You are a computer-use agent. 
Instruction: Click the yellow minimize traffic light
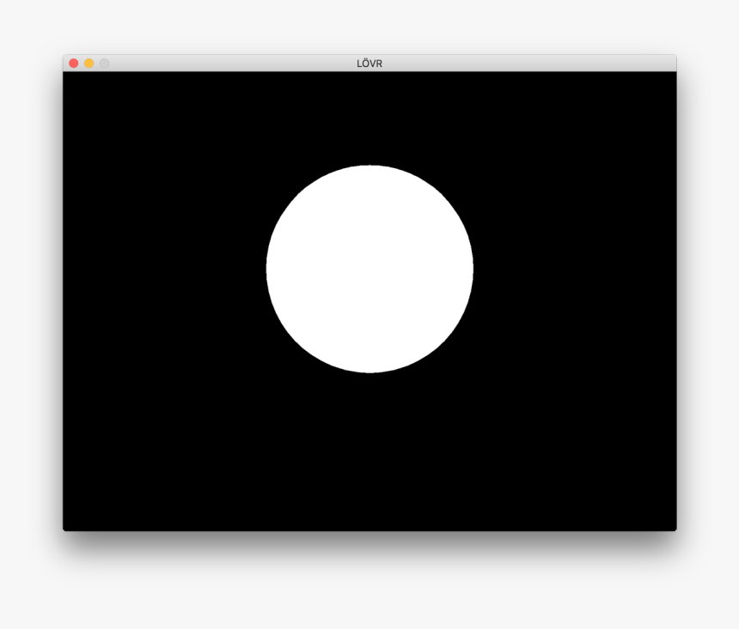tap(88, 63)
